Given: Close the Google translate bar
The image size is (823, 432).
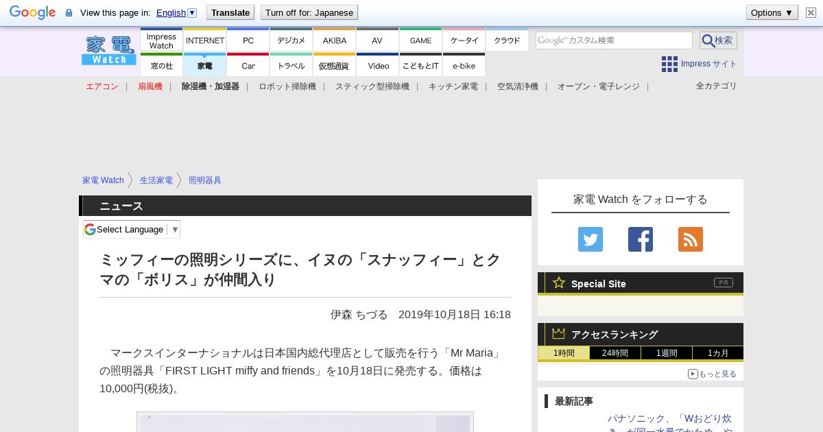Looking at the screenshot, I should pyautogui.click(x=811, y=12).
